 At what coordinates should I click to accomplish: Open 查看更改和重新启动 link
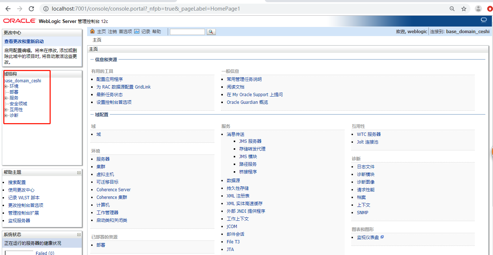pos(24,42)
